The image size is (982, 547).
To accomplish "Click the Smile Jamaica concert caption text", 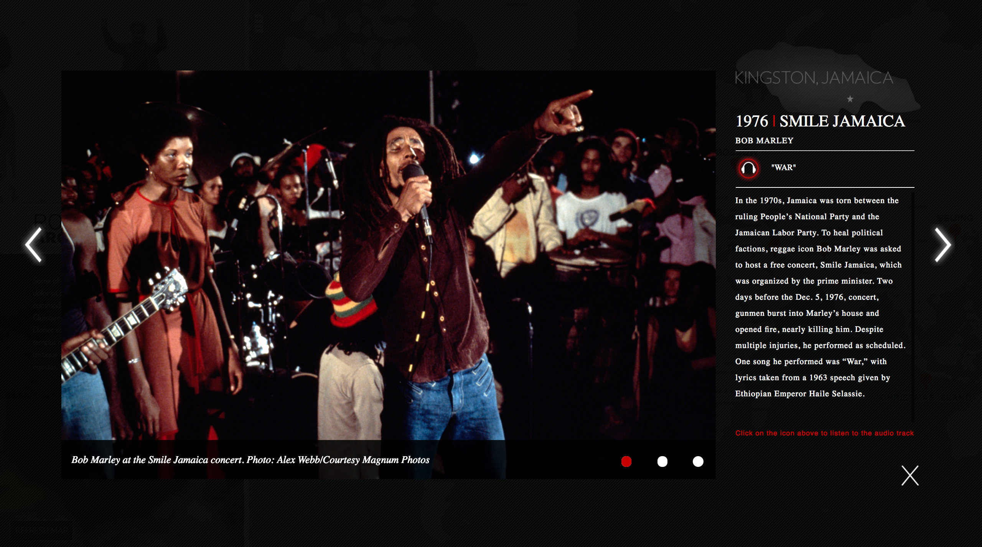I will [157, 460].
